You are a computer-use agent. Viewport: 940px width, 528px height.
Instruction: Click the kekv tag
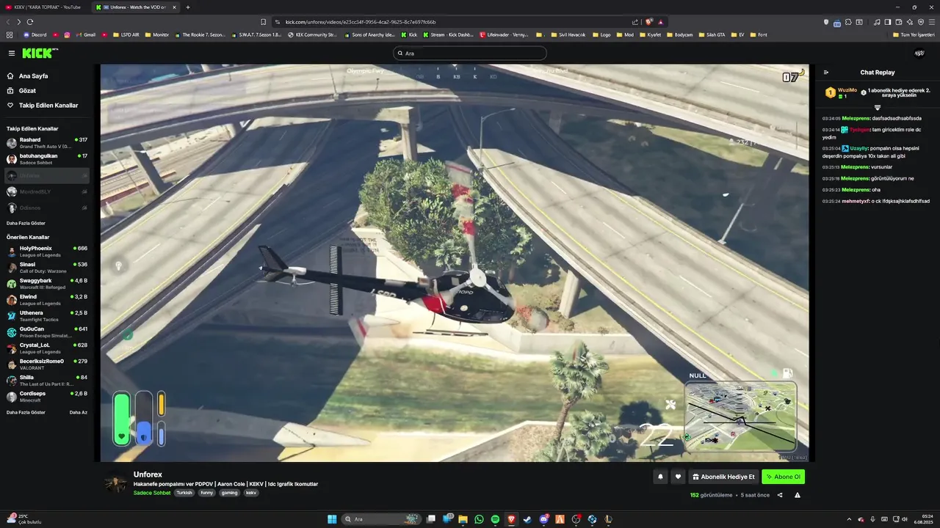[251, 493]
